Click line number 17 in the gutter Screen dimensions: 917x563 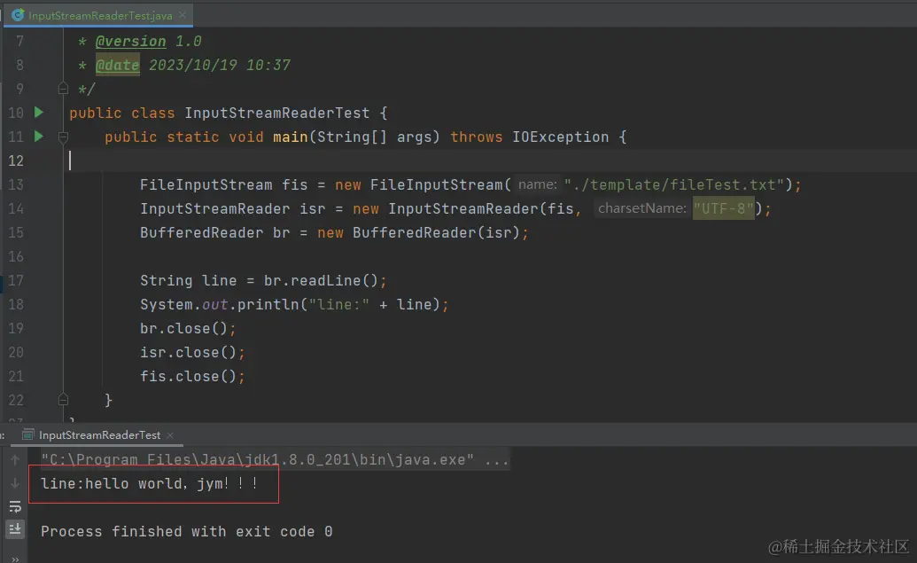(16, 281)
